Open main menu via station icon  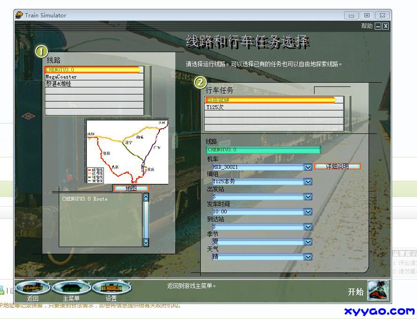pos(71,287)
